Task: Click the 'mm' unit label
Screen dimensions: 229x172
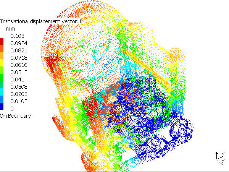Action: pos(10,29)
